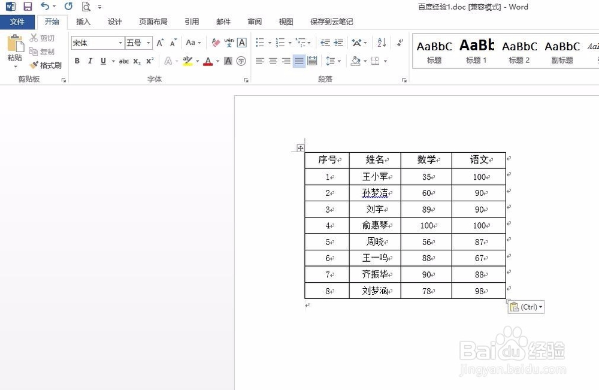
Task: Click the superscript icon
Action: pos(150,61)
